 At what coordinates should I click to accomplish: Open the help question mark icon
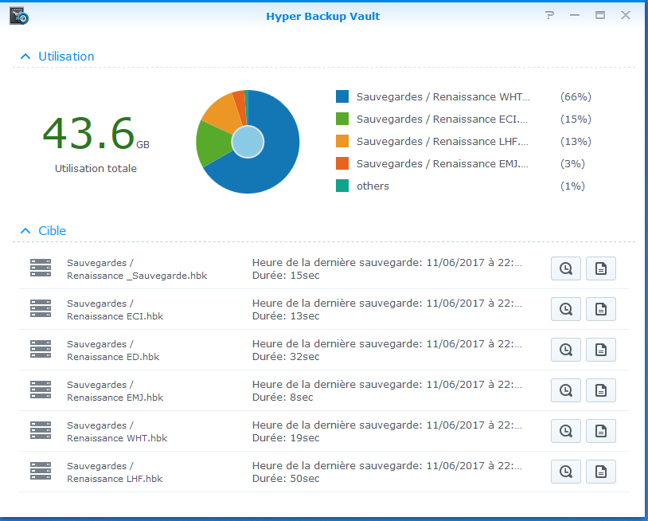pyautogui.click(x=549, y=15)
